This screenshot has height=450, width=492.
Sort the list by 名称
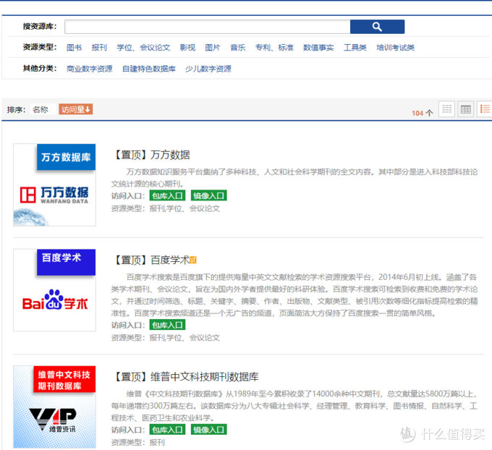(40, 109)
